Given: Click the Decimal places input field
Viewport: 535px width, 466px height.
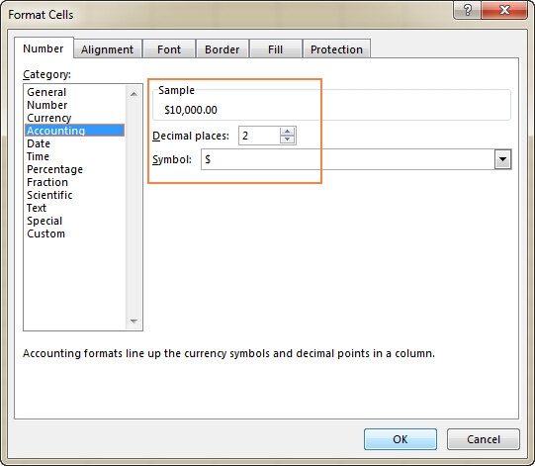Looking at the screenshot, I should pyautogui.click(x=259, y=136).
